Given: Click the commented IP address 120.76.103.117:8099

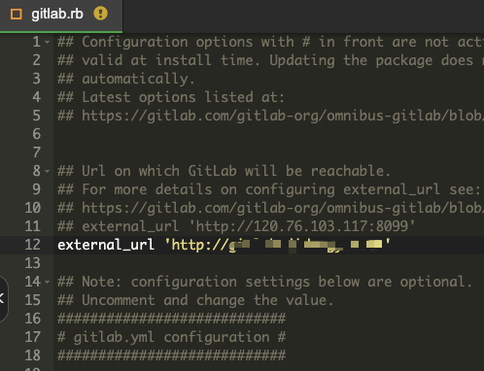Looking at the screenshot, I should click(x=330, y=226).
